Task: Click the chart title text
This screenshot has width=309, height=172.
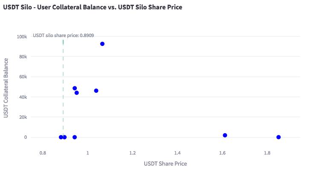Action: 93,7
